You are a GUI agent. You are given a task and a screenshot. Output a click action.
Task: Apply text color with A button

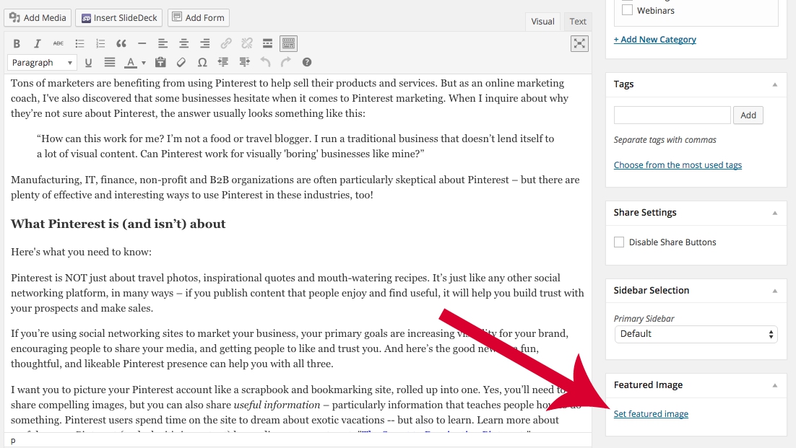coord(131,62)
